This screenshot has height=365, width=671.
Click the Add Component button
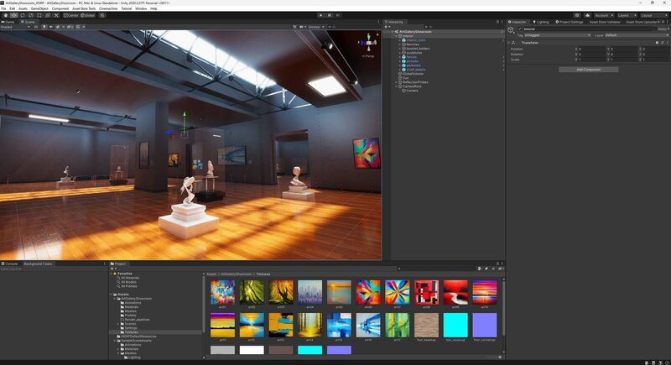click(x=588, y=70)
